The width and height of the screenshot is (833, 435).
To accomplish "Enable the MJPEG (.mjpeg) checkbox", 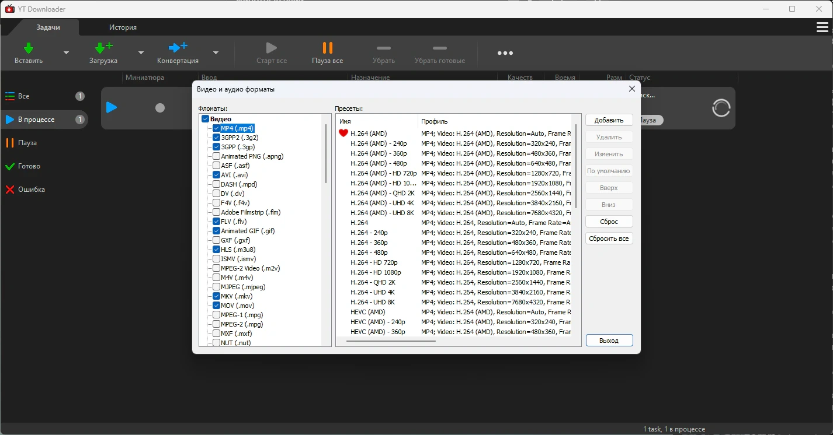I will click(x=217, y=287).
